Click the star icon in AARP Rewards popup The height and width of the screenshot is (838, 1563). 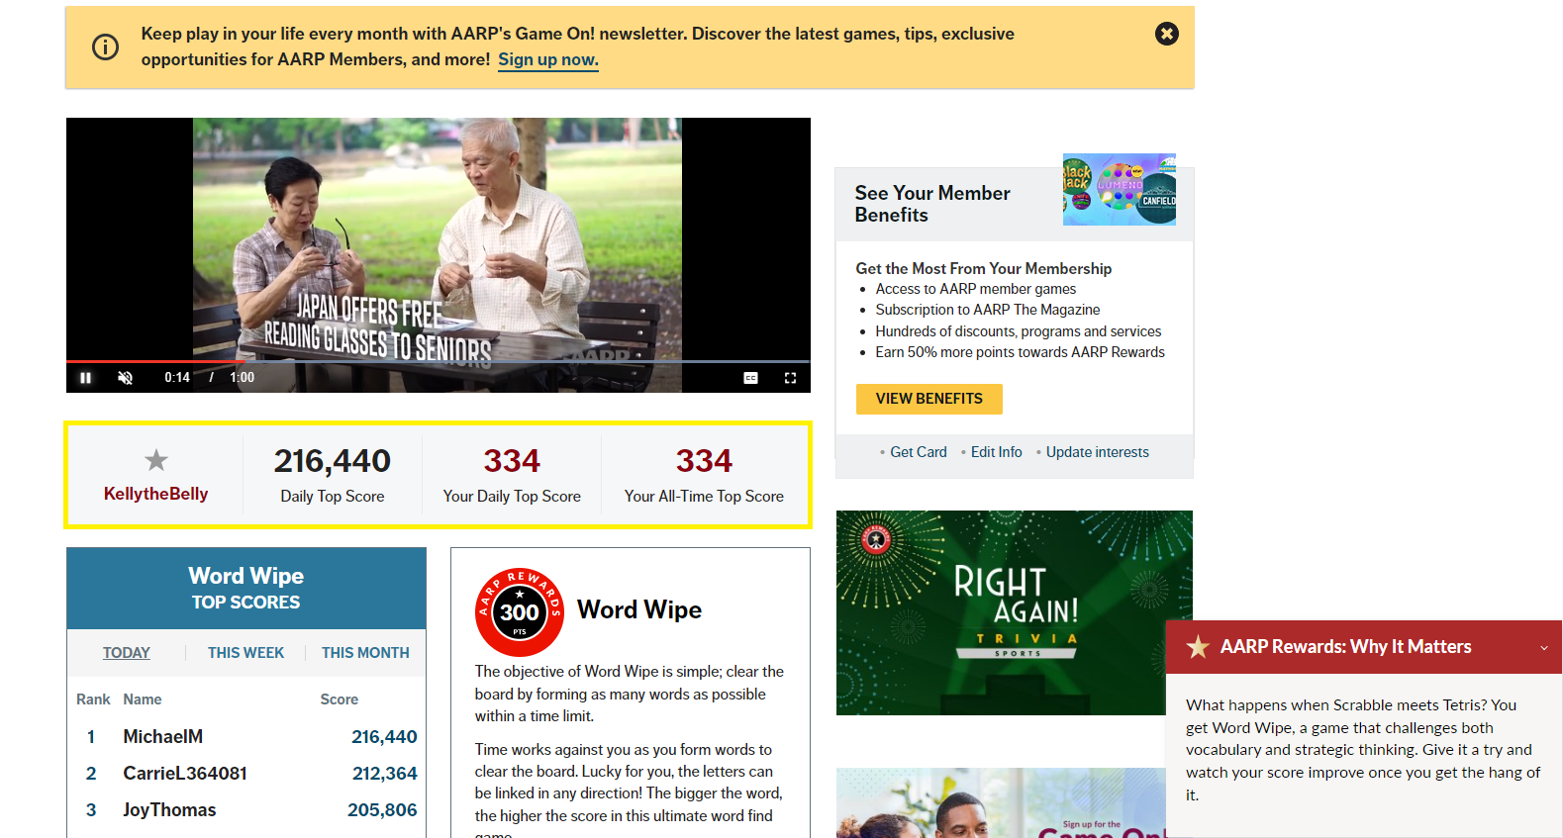coord(1198,647)
